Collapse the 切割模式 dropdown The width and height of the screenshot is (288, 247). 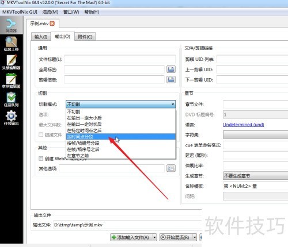point(173,104)
